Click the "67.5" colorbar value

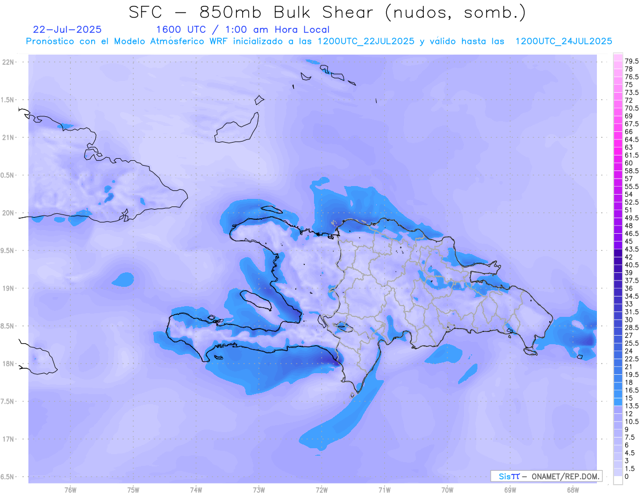(x=632, y=124)
